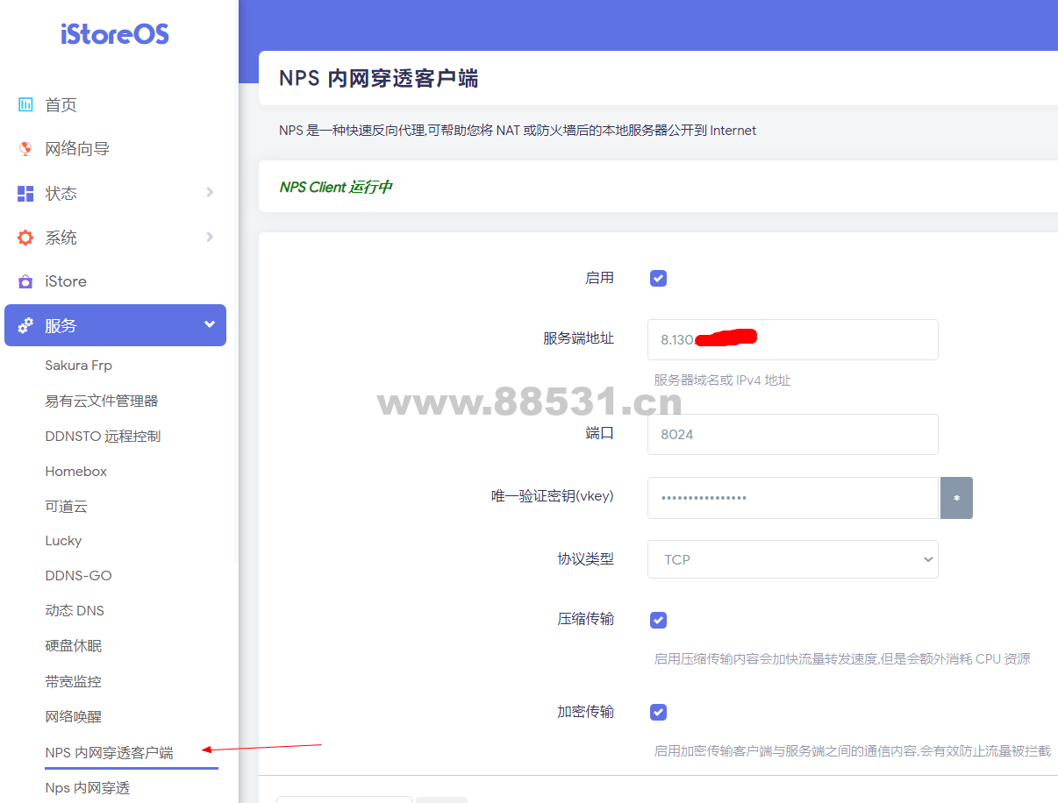Image resolution: width=1058 pixels, height=803 pixels.
Task: Click the 唯一验证密钥(vkey) field label
Action: (x=553, y=496)
